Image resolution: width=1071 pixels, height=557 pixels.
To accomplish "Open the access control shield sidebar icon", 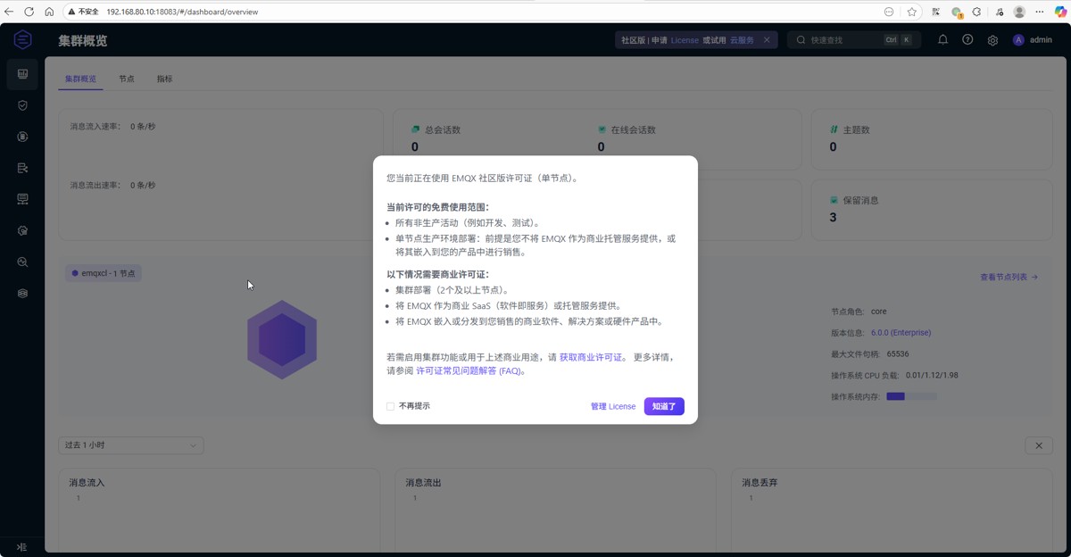I will point(23,105).
